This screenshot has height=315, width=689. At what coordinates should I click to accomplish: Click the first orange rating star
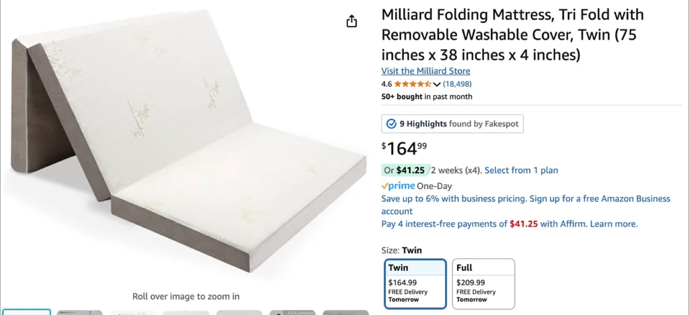pos(398,83)
